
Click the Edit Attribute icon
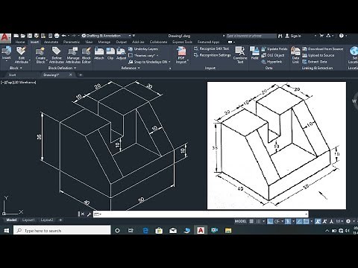click(22, 51)
